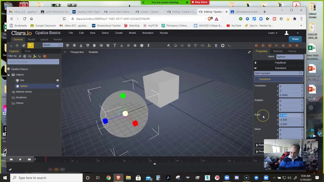The height and width of the screenshot is (182, 324).
Task: Toggle visibility eye for Sphere object
Action: (x=57, y=86)
